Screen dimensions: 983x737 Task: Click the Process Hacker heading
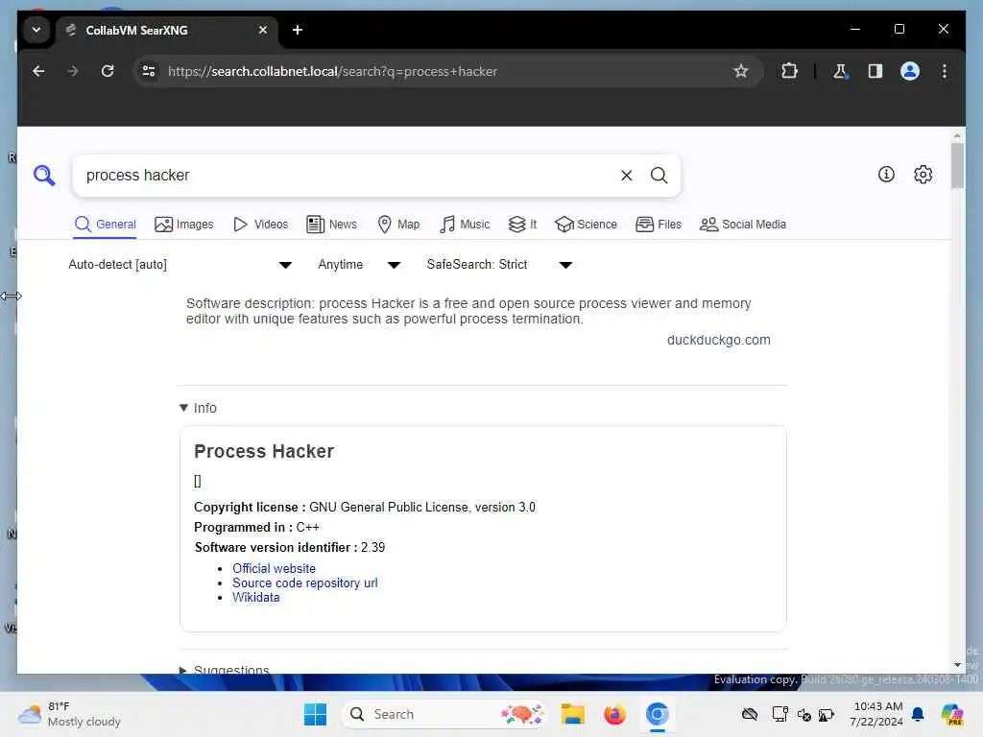[264, 451]
